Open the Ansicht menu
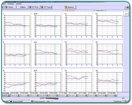The width and height of the screenshot is (132, 105). (x=19, y=4)
